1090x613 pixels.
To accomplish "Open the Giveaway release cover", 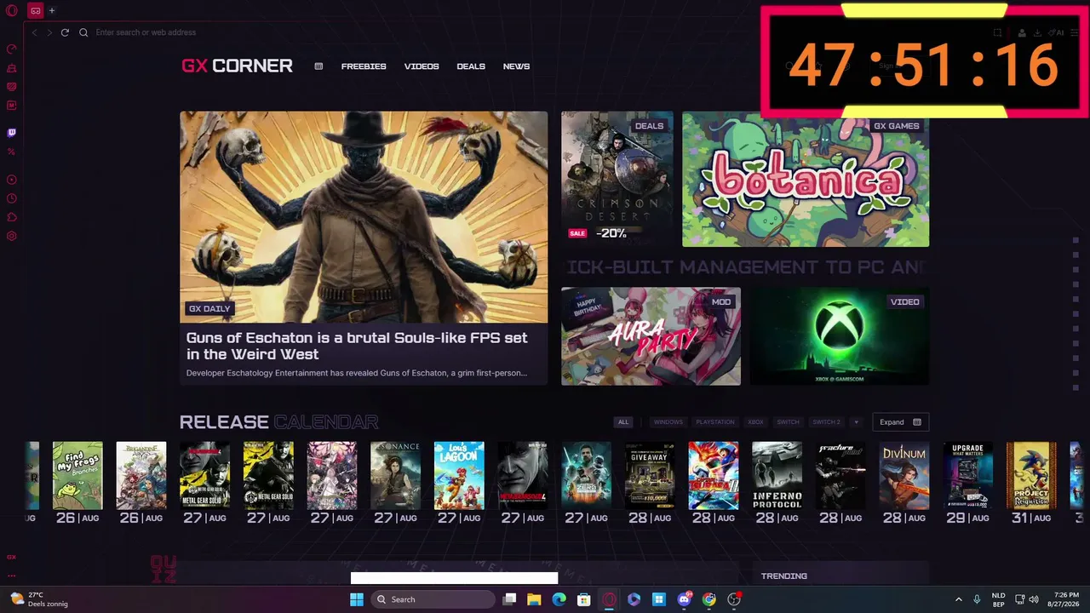I will pyautogui.click(x=650, y=476).
